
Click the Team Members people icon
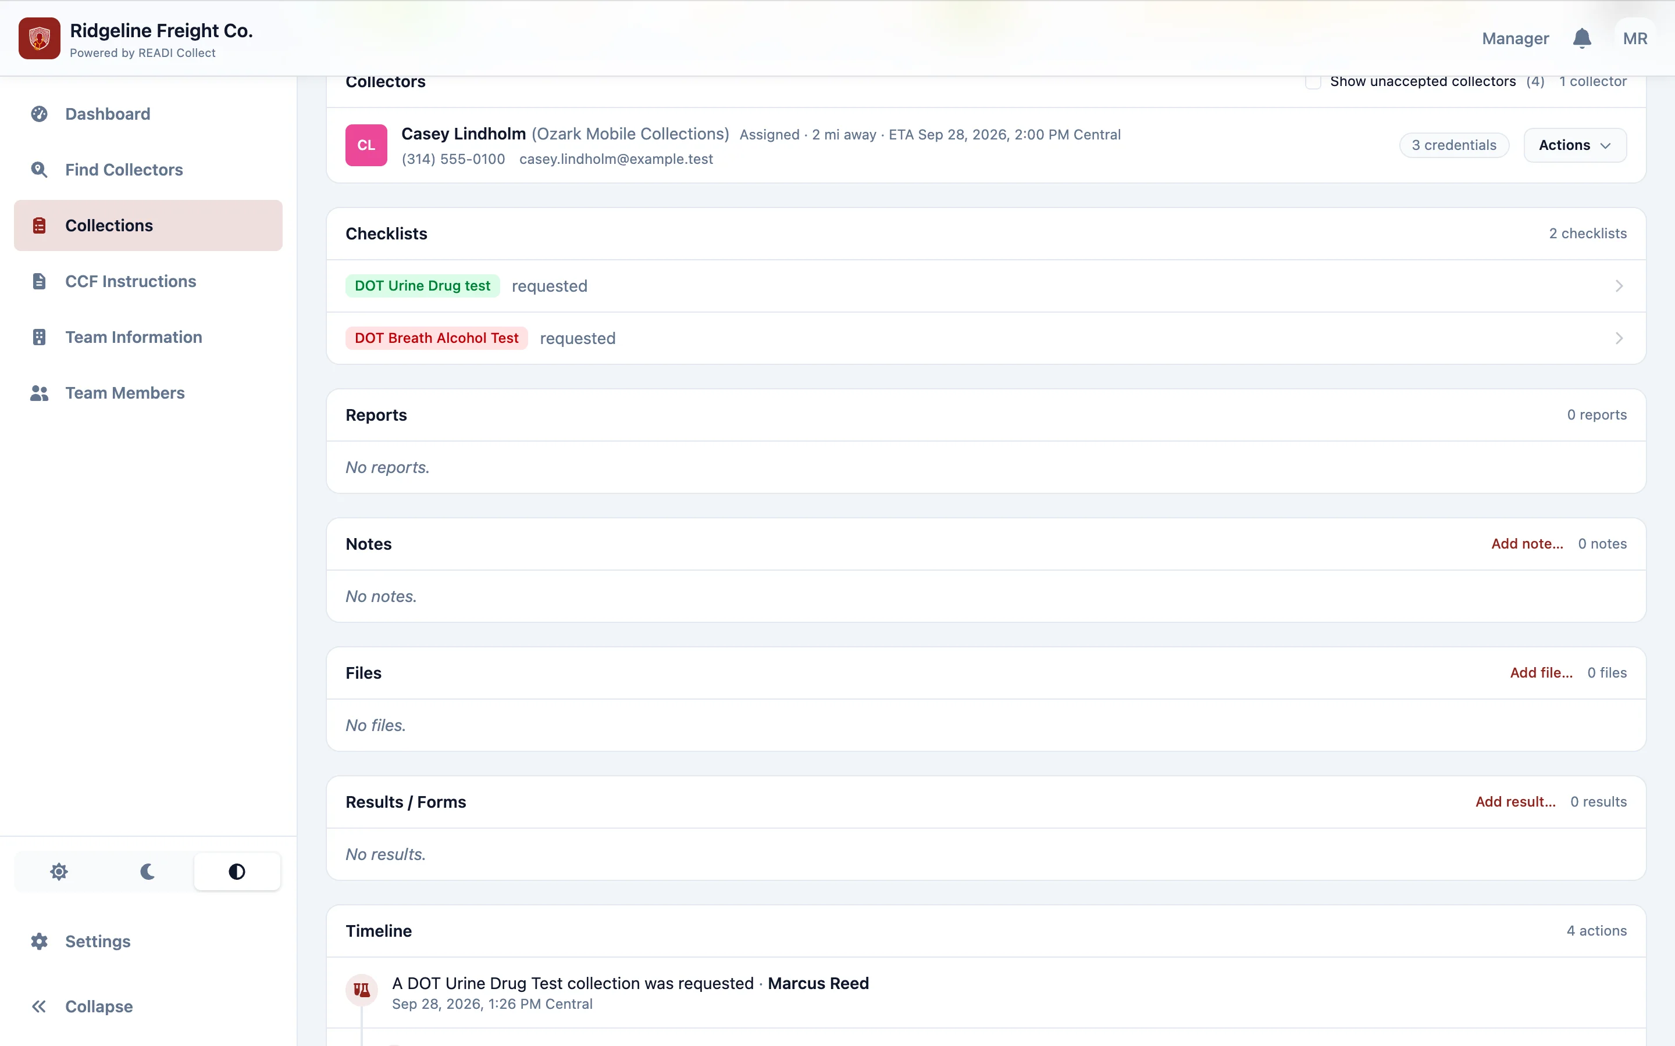(x=40, y=393)
